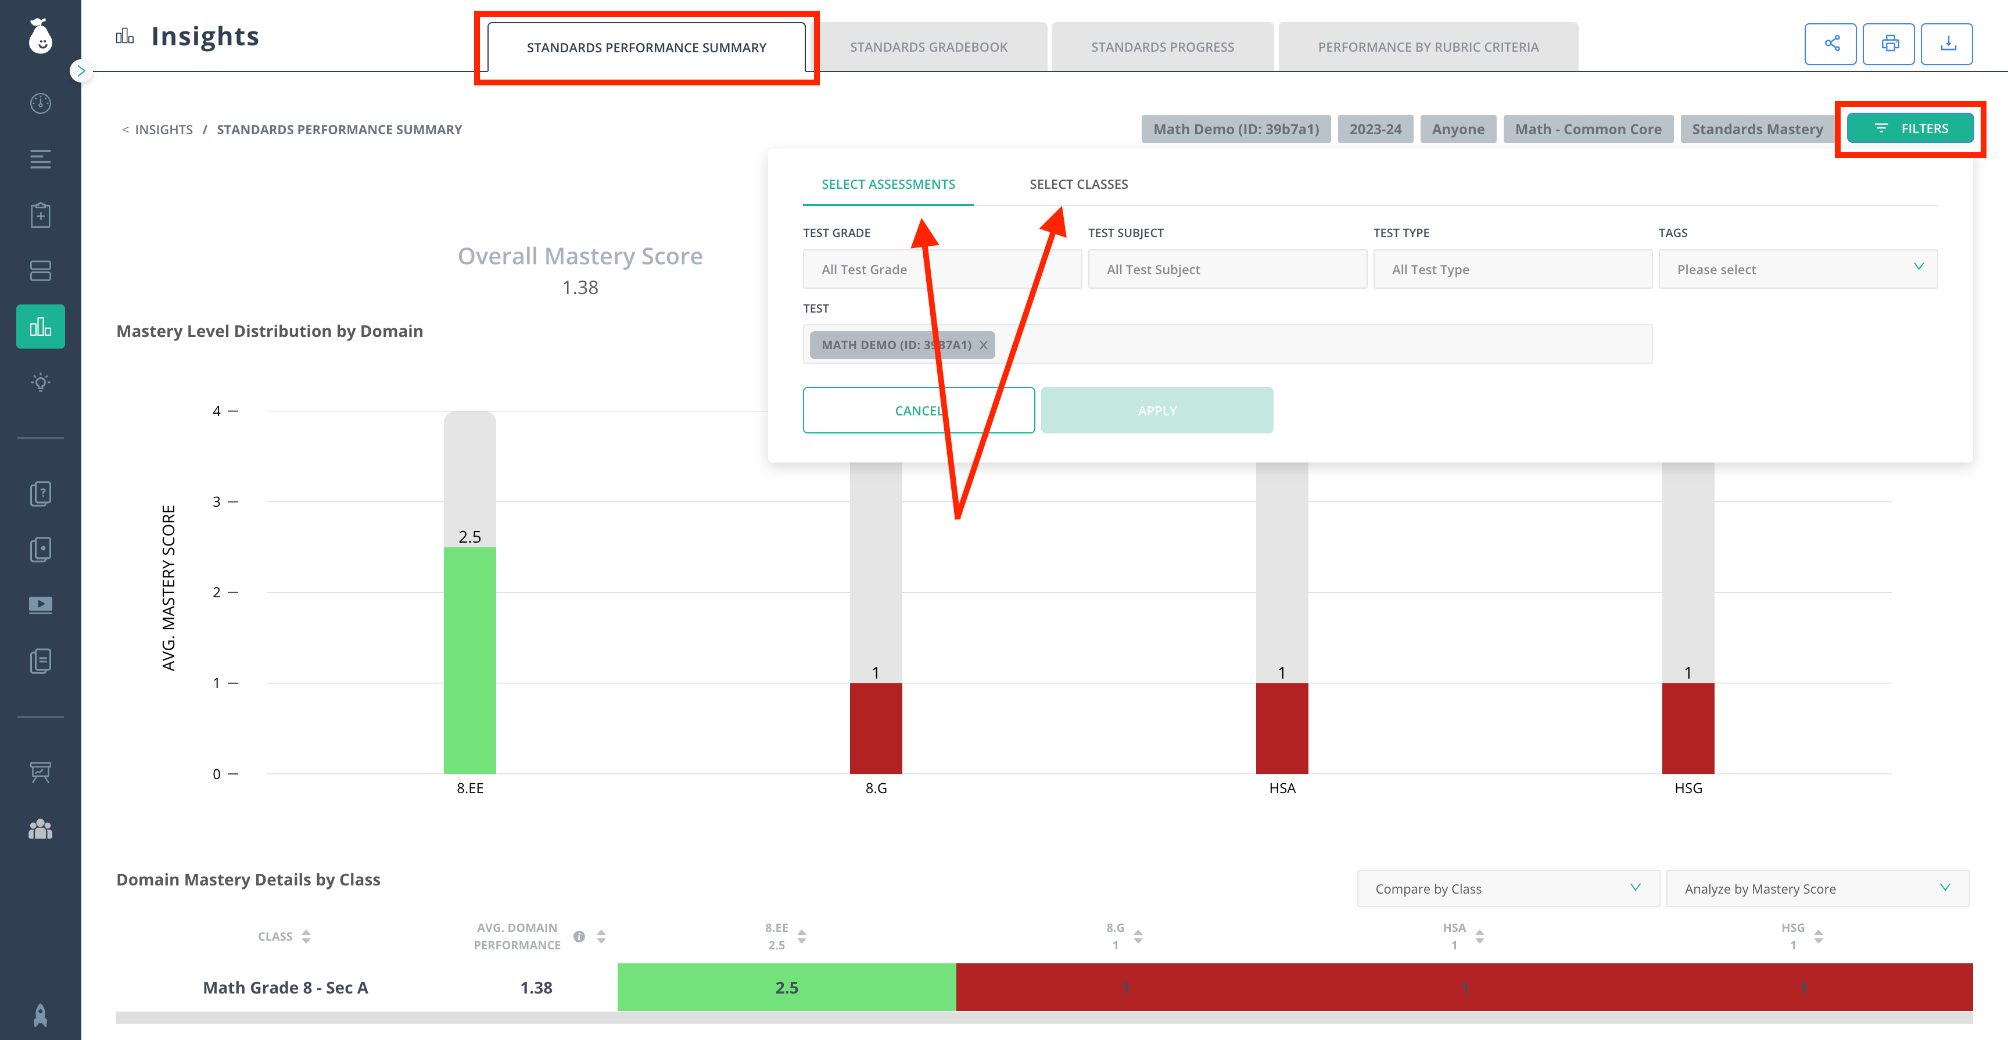Switch to Standards Progress tab
2008x1040 pixels.
[1162, 48]
